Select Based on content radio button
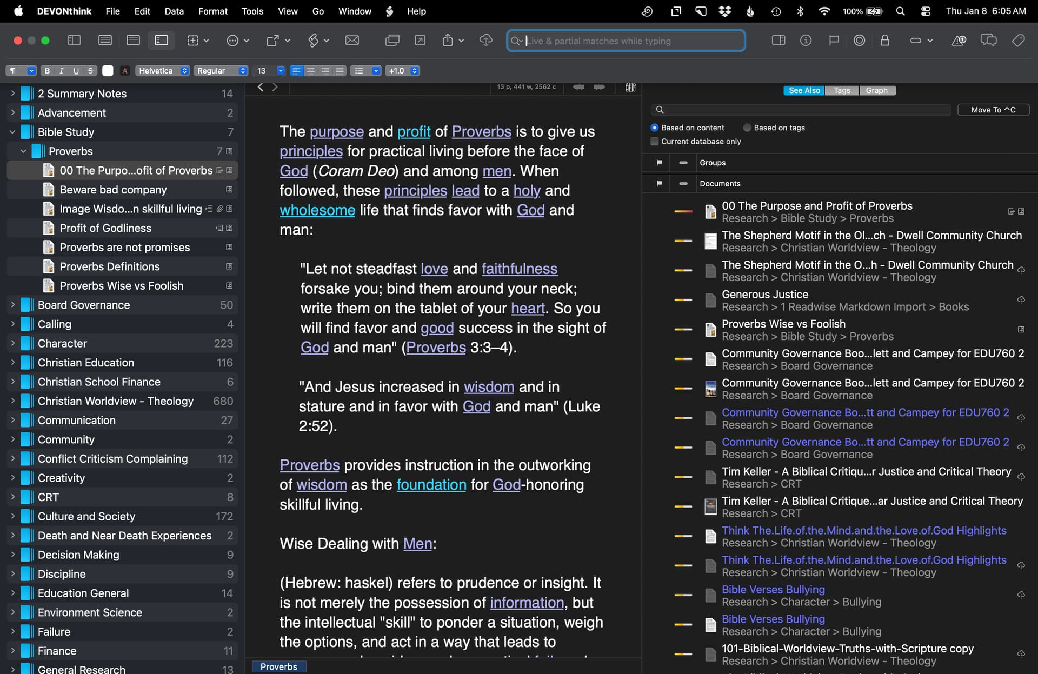Image resolution: width=1038 pixels, height=674 pixels. point(655,128)
